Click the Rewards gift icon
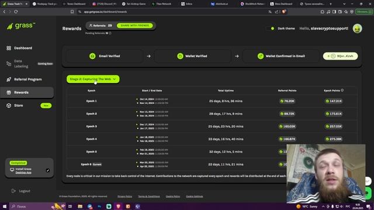374x210 pixels. [9, 92]
